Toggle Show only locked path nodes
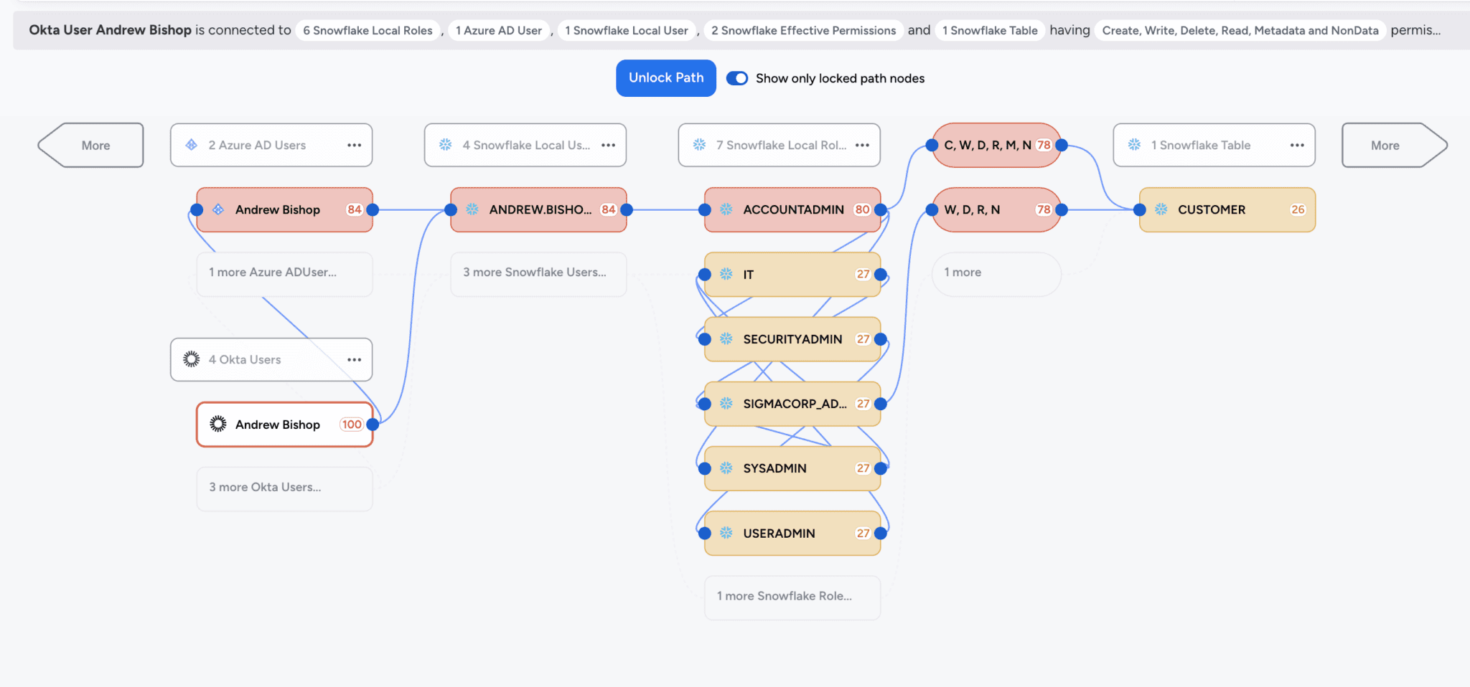 pyautogui.click(x=737, y=78)
